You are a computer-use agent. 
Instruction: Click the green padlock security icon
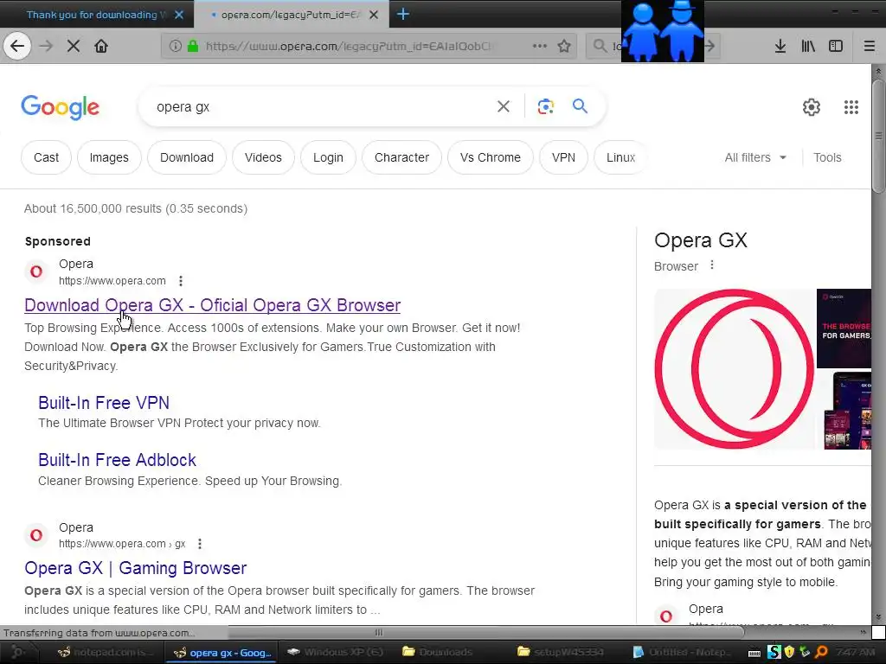point(193,46)
